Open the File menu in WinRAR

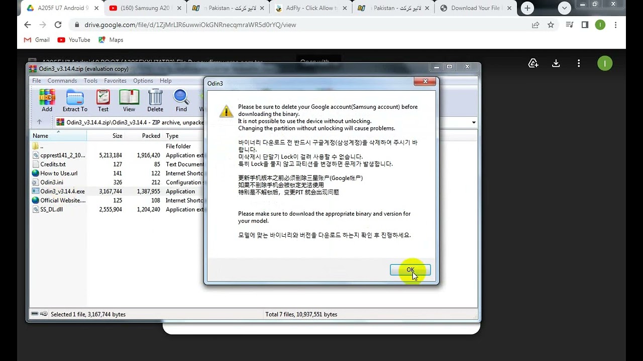37,81
